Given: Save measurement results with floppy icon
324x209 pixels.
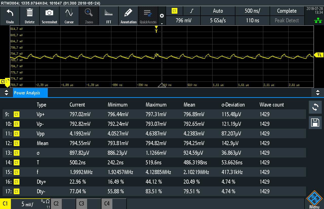Looking at the screenshot, I should [315, 123].
